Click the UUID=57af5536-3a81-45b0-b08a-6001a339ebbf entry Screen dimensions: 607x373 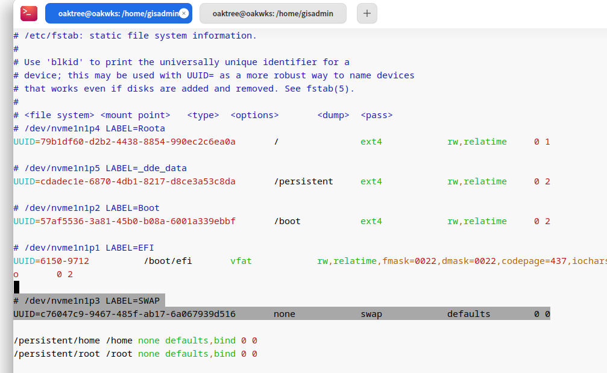(124, 221)
